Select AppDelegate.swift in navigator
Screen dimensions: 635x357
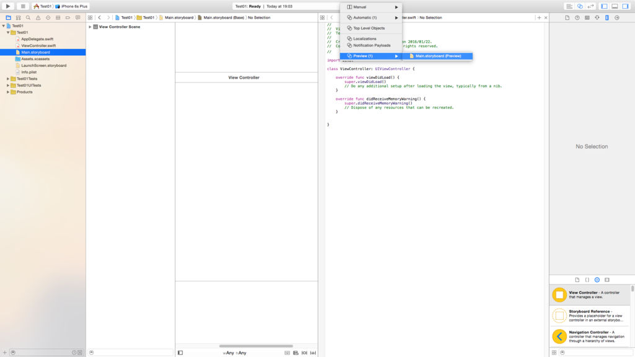click(x=37, y=39)
